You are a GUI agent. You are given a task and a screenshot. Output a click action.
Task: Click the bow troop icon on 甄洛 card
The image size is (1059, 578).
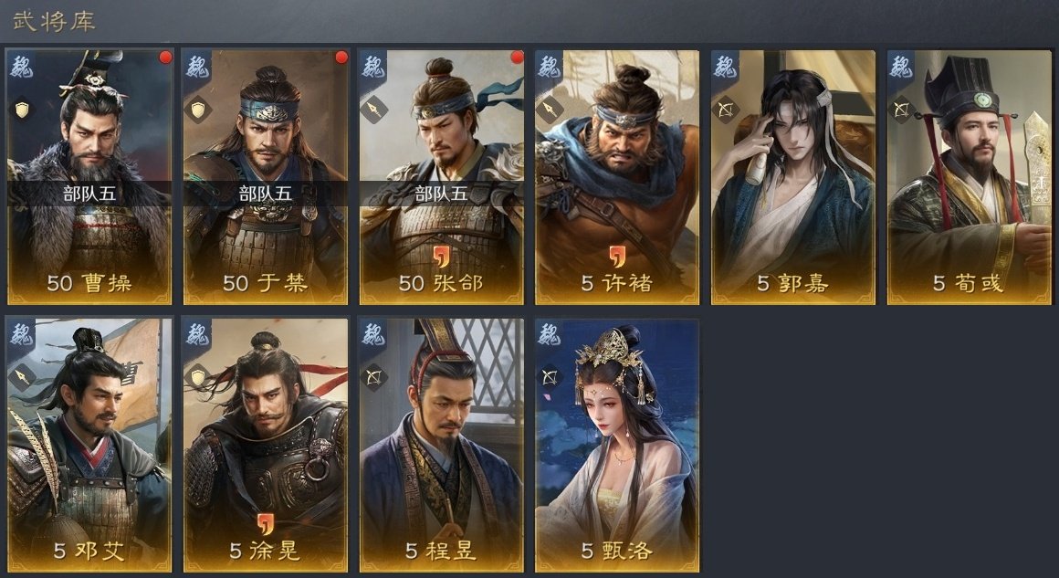tap(550, 377)
